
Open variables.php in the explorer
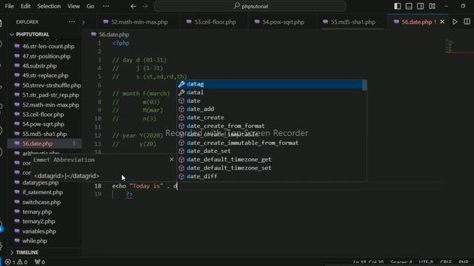[x=39, y=231]
